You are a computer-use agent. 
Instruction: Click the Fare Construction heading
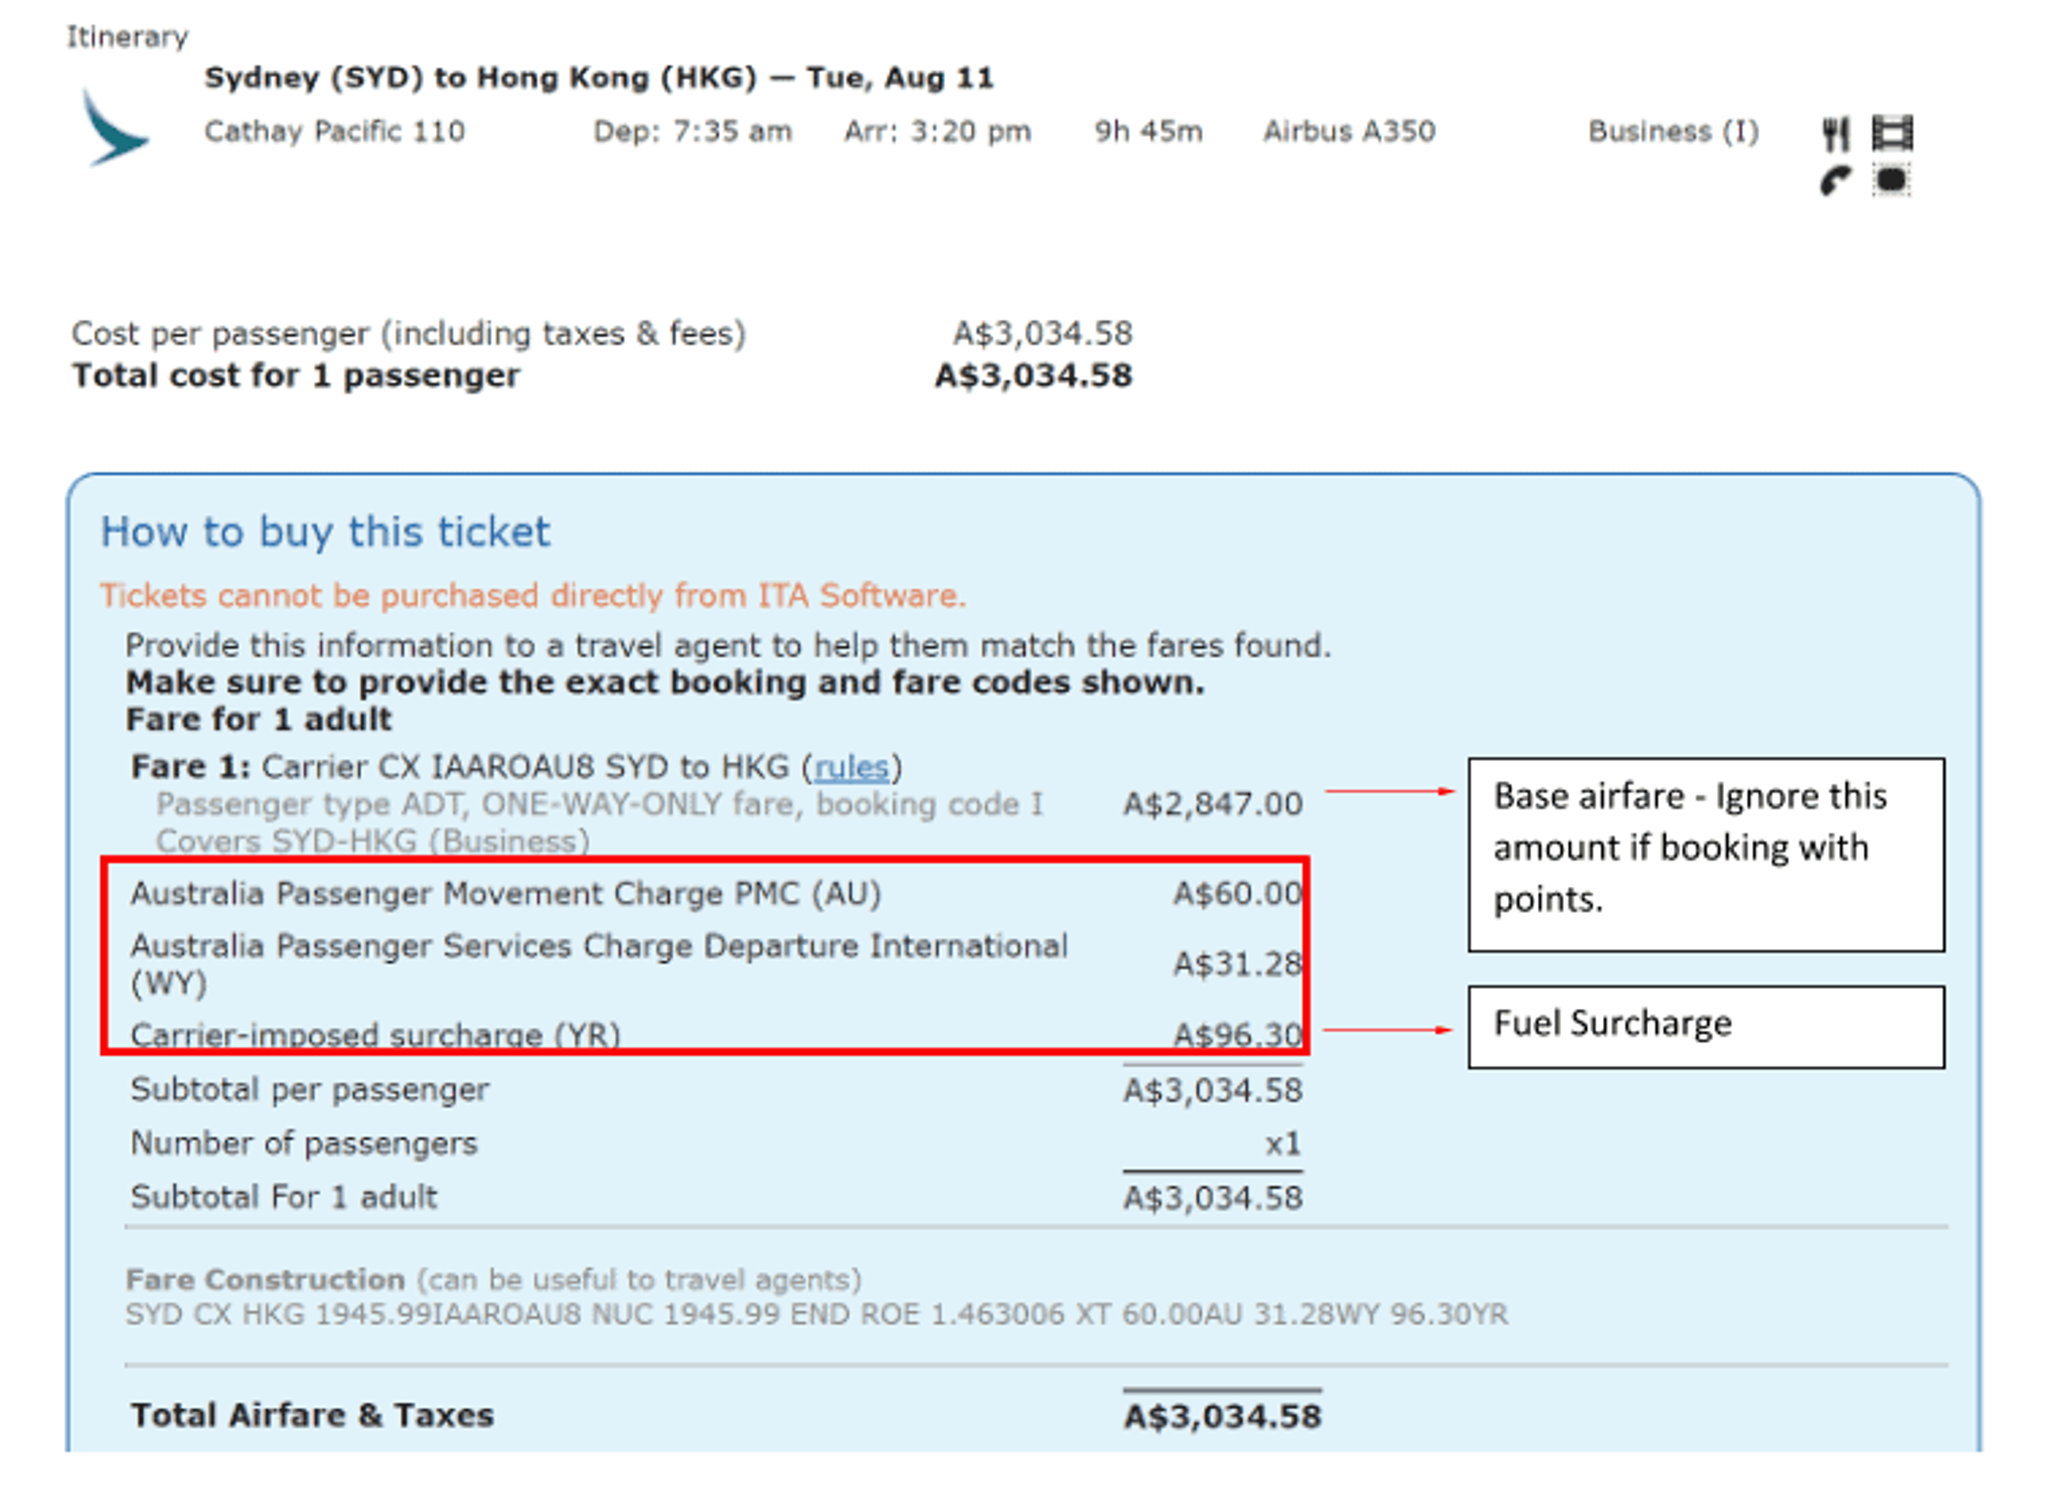click(265, 1280)
